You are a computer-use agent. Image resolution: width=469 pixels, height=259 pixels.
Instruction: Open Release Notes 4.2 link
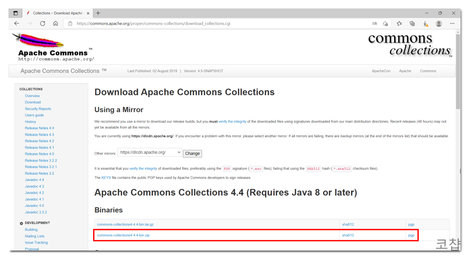coord(40,141)
